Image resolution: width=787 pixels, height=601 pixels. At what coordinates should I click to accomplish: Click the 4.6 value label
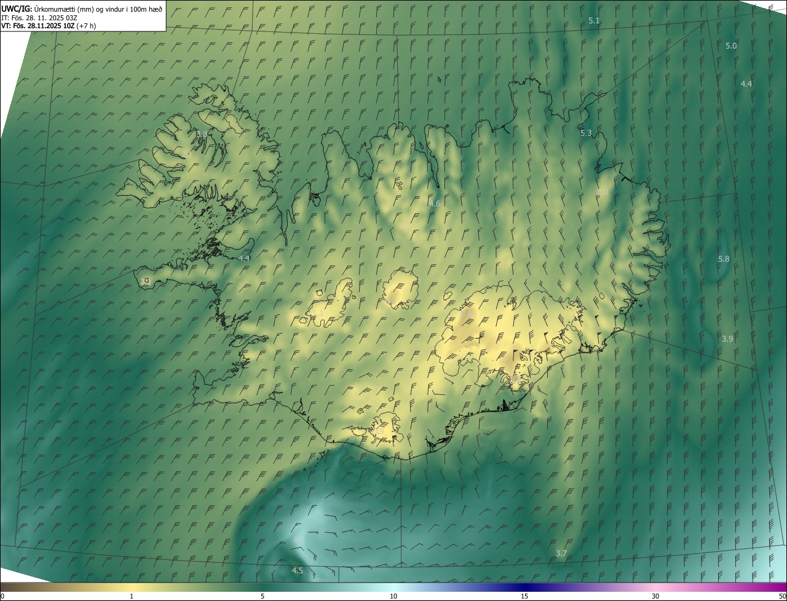(435, 204)
